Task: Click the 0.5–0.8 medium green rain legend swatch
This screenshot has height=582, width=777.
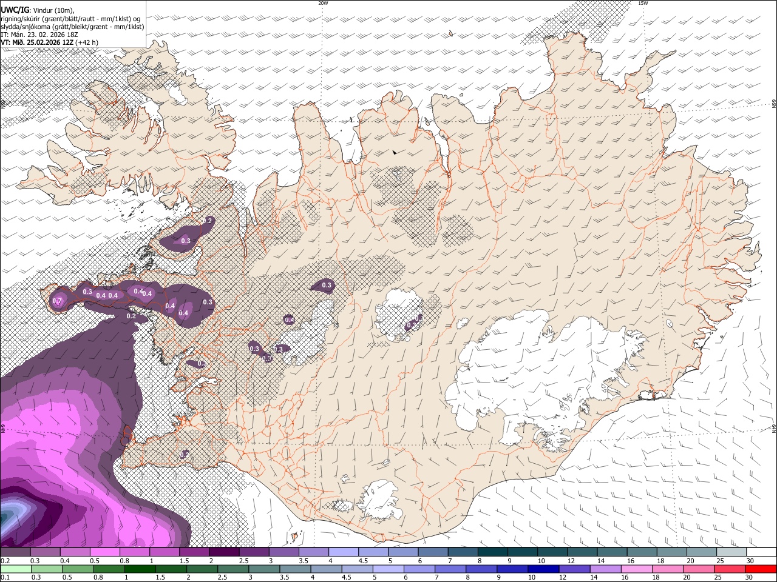Action: tap(78, 569)
